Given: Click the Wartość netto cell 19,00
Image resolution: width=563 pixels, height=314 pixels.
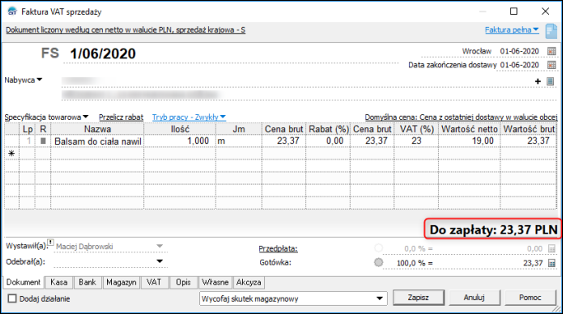Looking at the screenshot, I should [x=469, y=141].
